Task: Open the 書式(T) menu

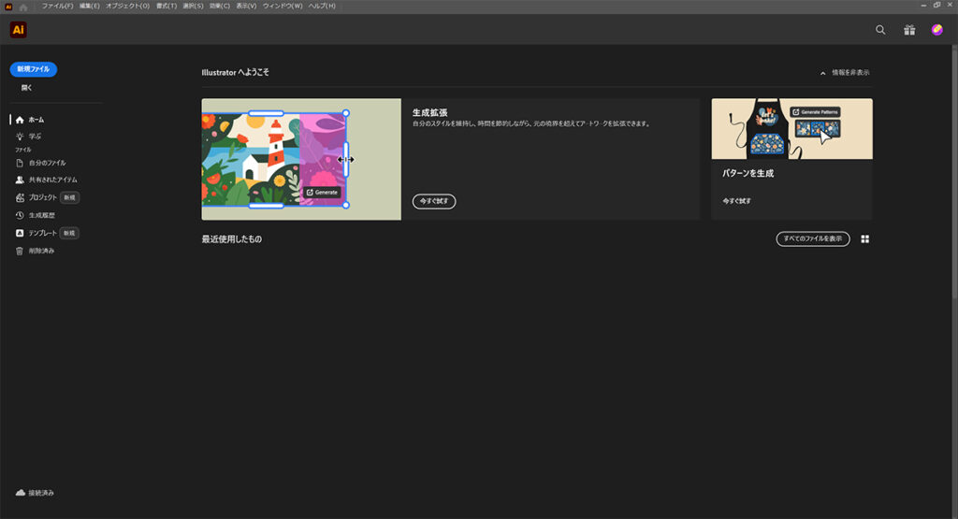Action: pos(167,6)
